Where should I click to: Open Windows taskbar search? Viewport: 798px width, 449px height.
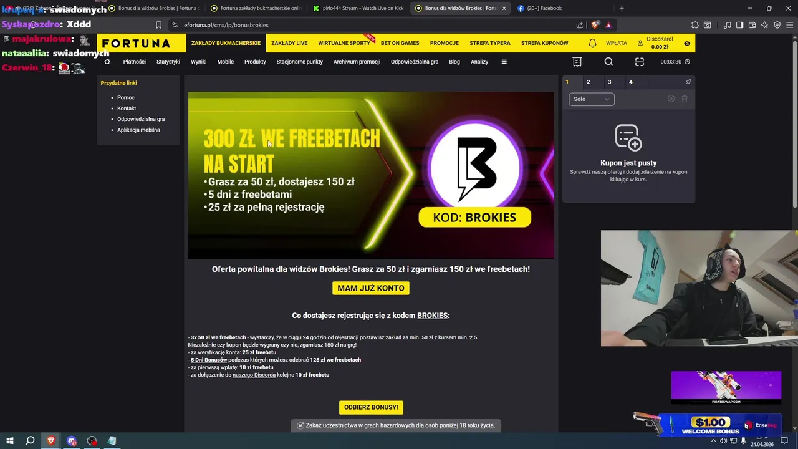coord(30,441)
